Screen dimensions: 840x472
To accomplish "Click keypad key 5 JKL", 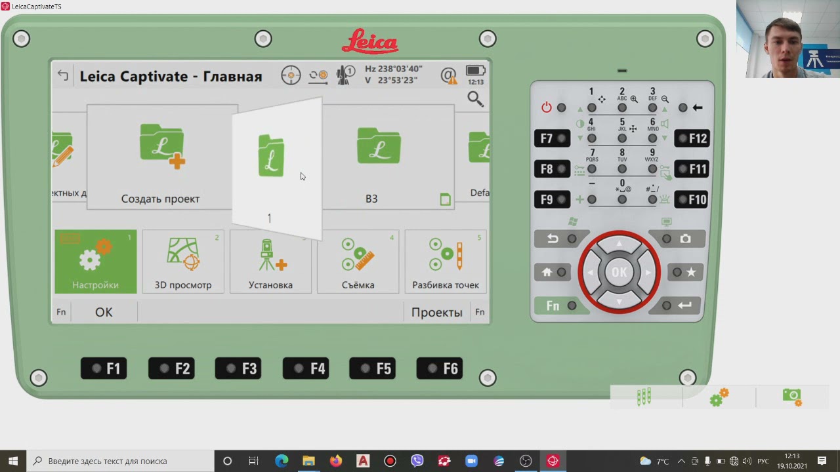I will point(622,138).
